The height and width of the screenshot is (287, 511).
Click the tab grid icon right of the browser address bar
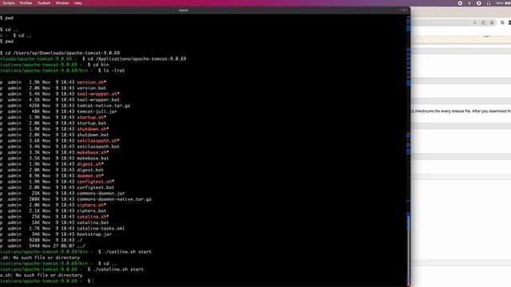pyautogui.click(x=502, y=22)
